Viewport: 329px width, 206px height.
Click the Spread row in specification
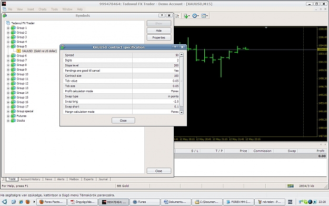[121, 55]
